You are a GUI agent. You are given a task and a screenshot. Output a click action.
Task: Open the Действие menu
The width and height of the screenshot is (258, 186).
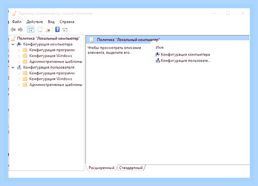point(35,22)
